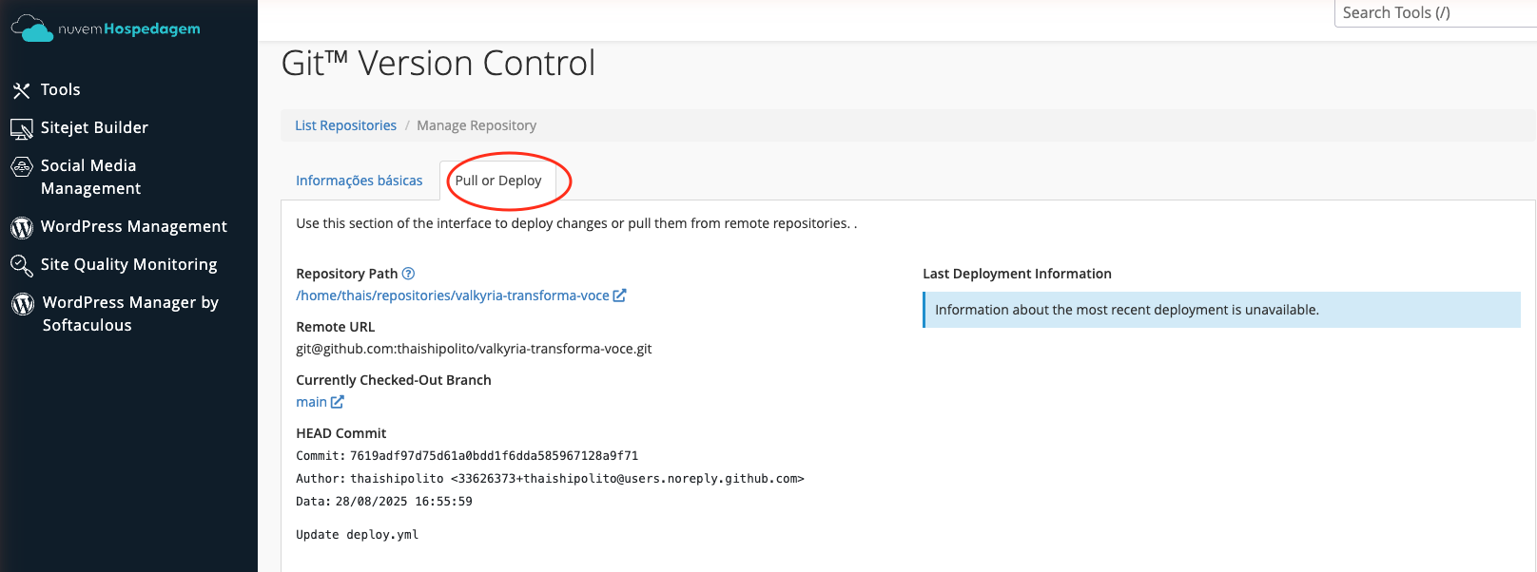
Task: Click the Tools wrench icon in sidebar
Action: point(21,90)
